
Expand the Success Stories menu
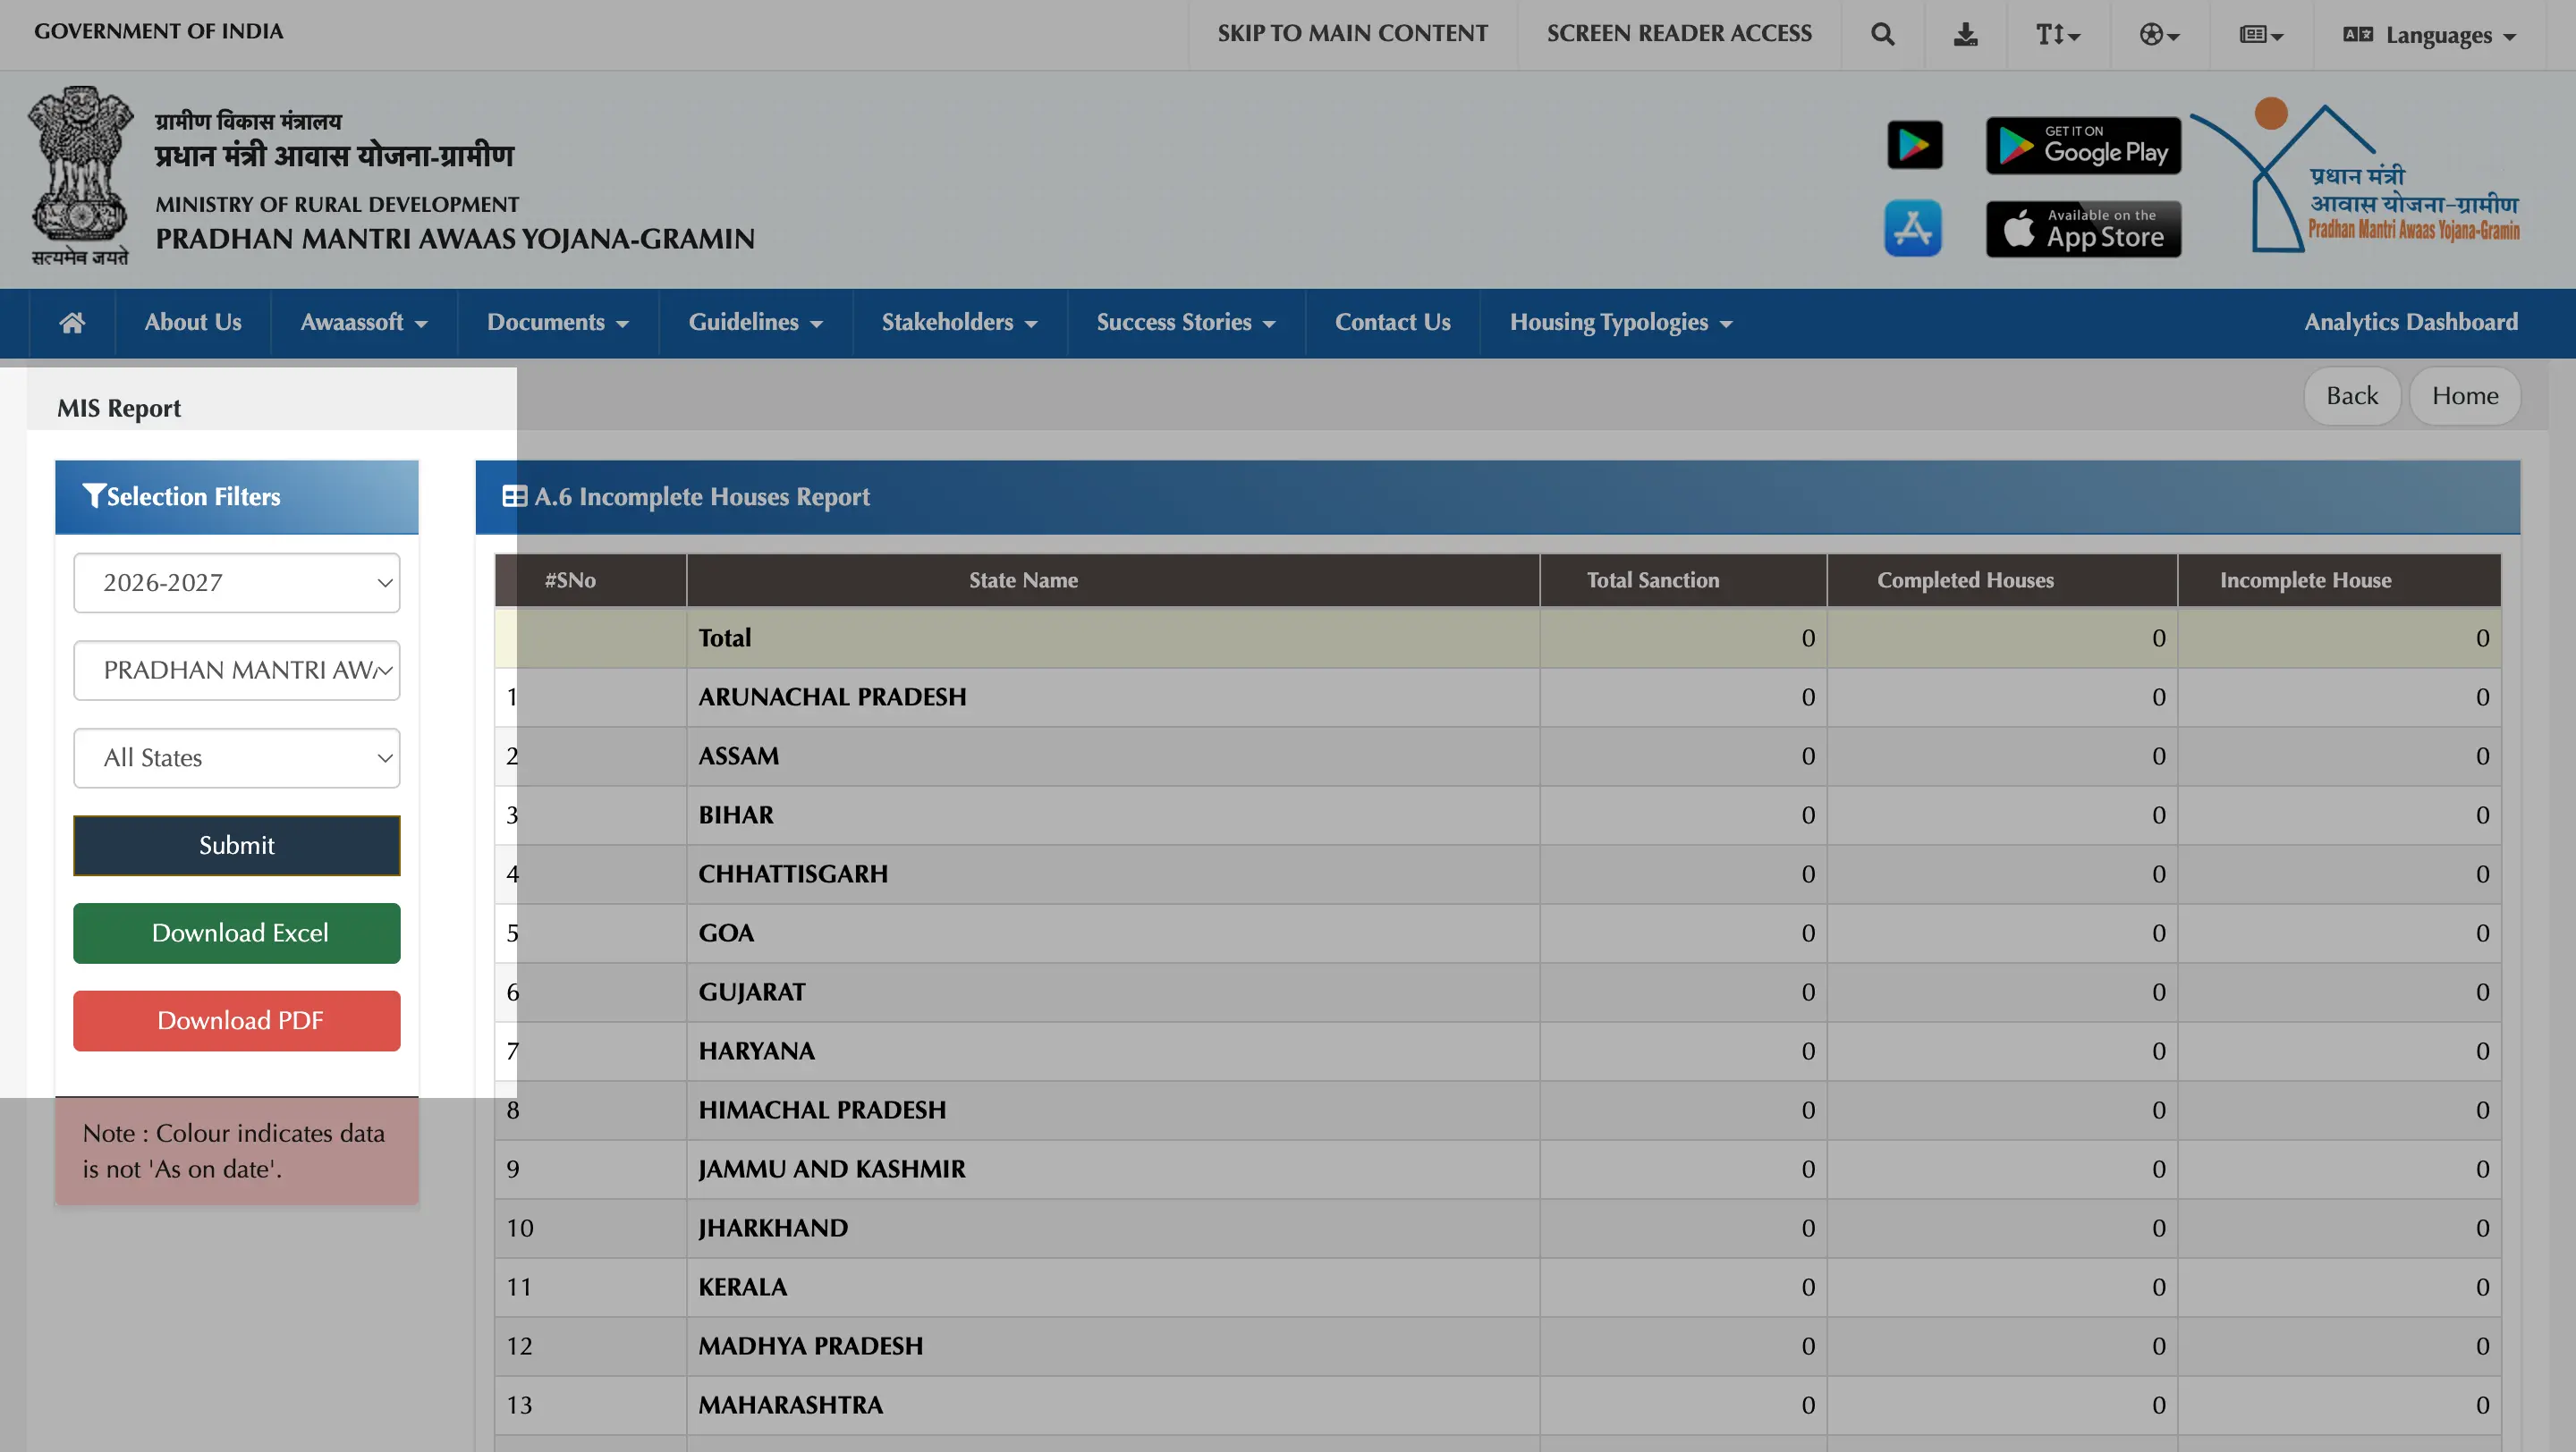(x=1186, y=323)
